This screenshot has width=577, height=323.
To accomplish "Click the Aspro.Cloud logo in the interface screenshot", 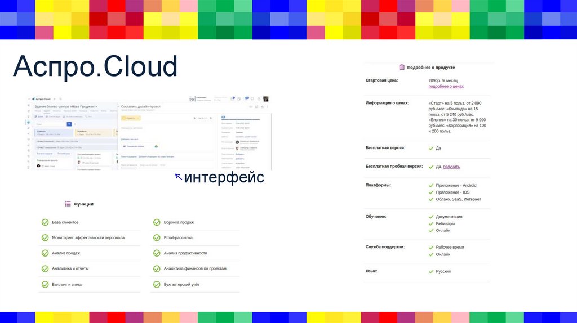I will click(41, 99).
